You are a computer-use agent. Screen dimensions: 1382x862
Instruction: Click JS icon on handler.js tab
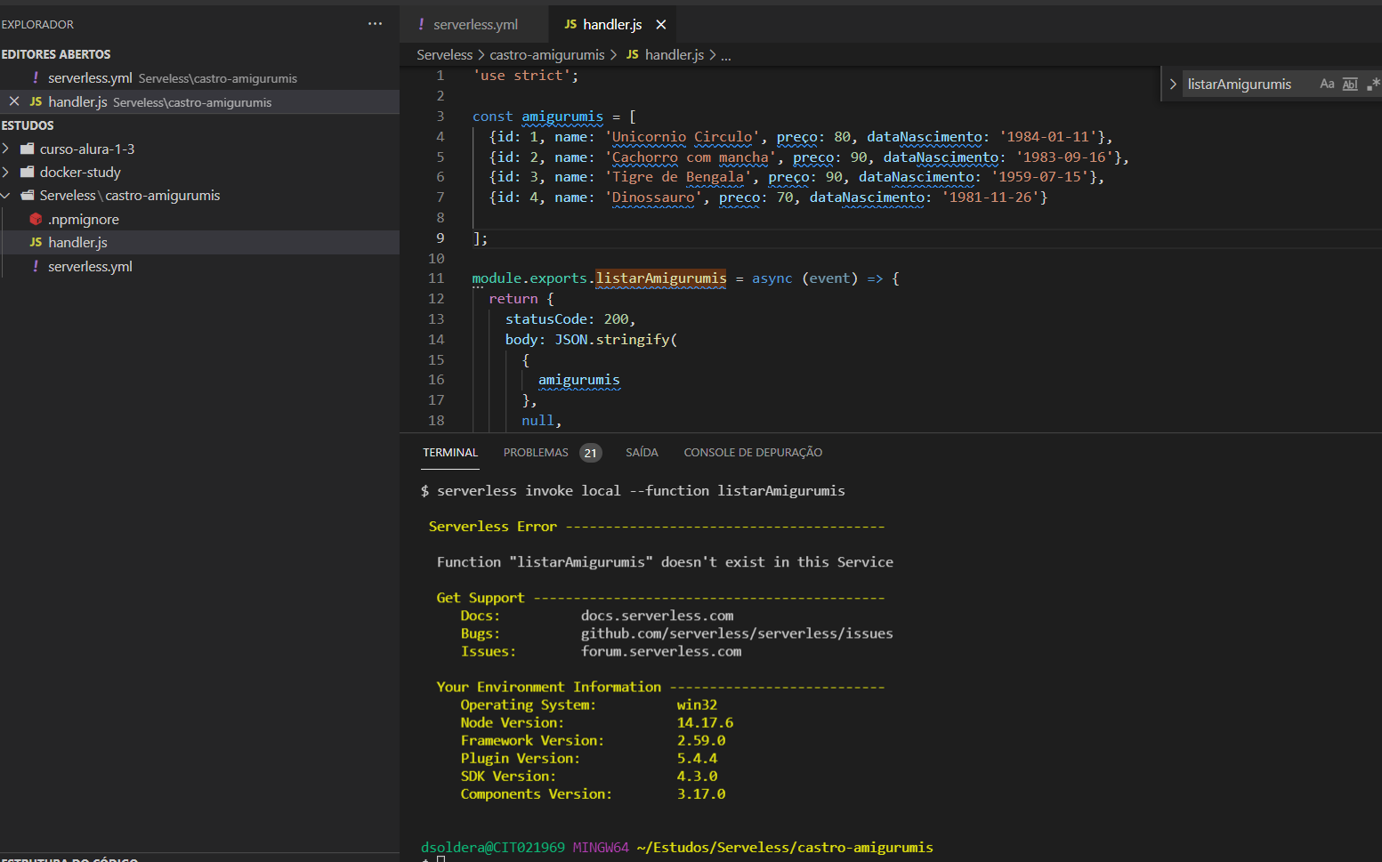[570, 25]
